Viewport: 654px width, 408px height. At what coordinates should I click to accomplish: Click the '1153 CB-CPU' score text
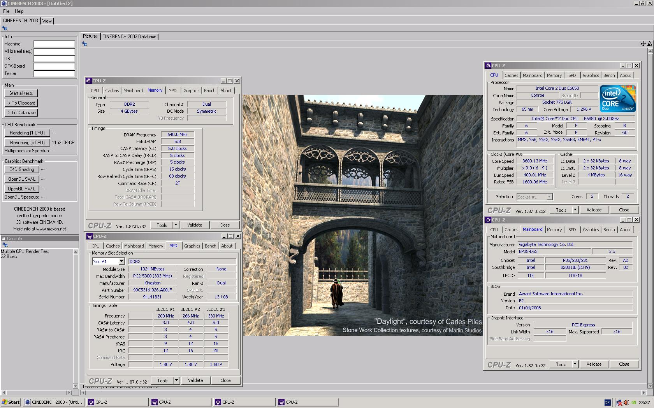pyautogui.click(x=64, y=143)
